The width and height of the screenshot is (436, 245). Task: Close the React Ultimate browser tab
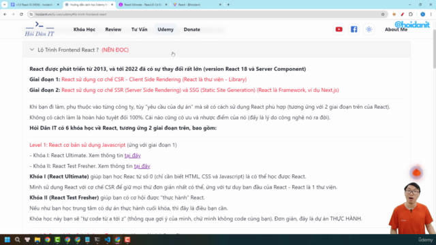pyautogui.click(x=166, y=5)
